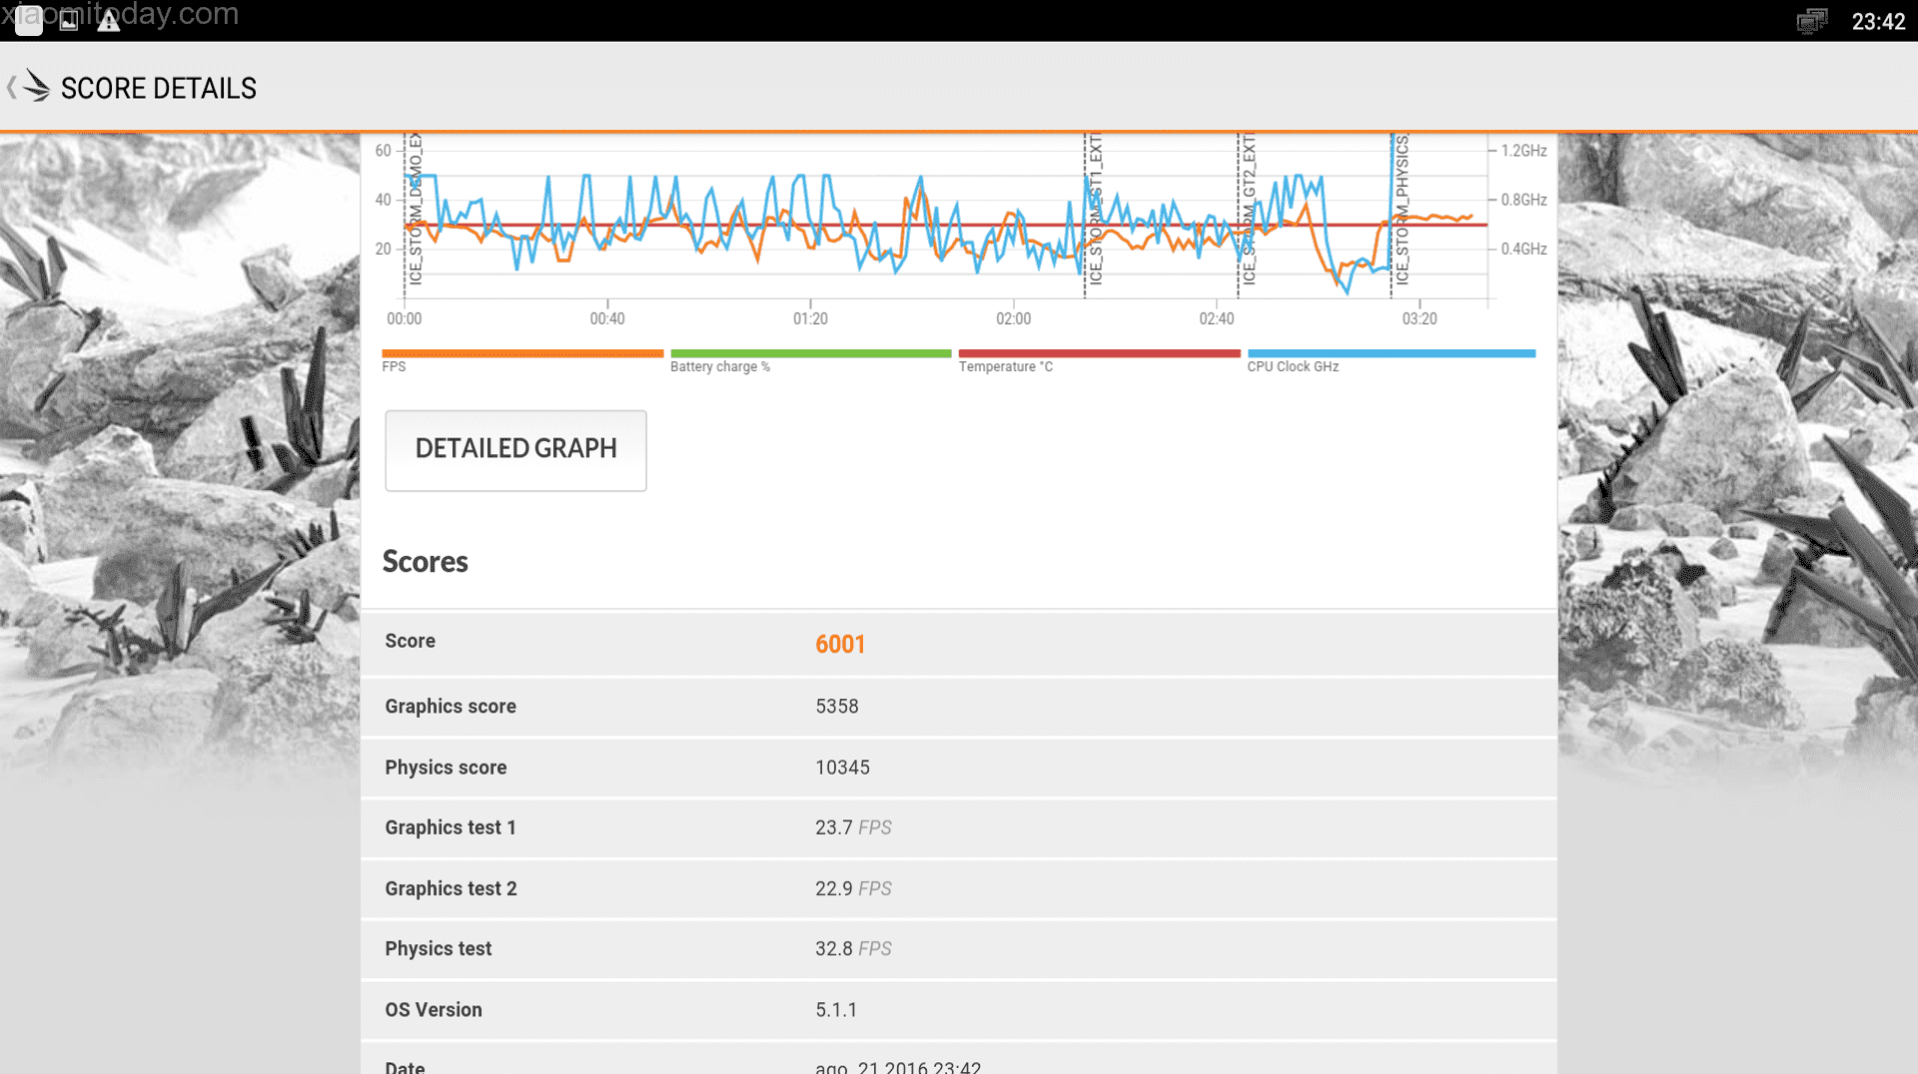The image size is (1918, 1074).
Task: Select the Scores section heading
Action: [x=425, y=561]
